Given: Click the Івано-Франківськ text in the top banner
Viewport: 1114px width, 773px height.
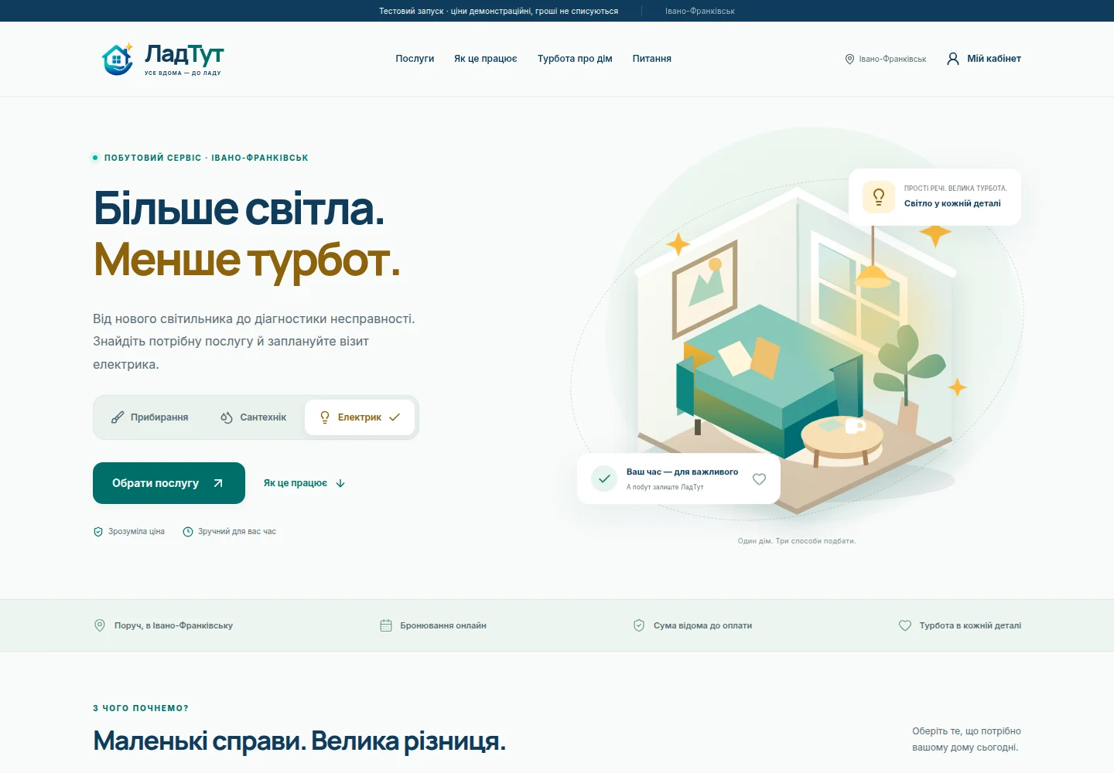Looking at the screenshot, I should [x=700, y=11].
